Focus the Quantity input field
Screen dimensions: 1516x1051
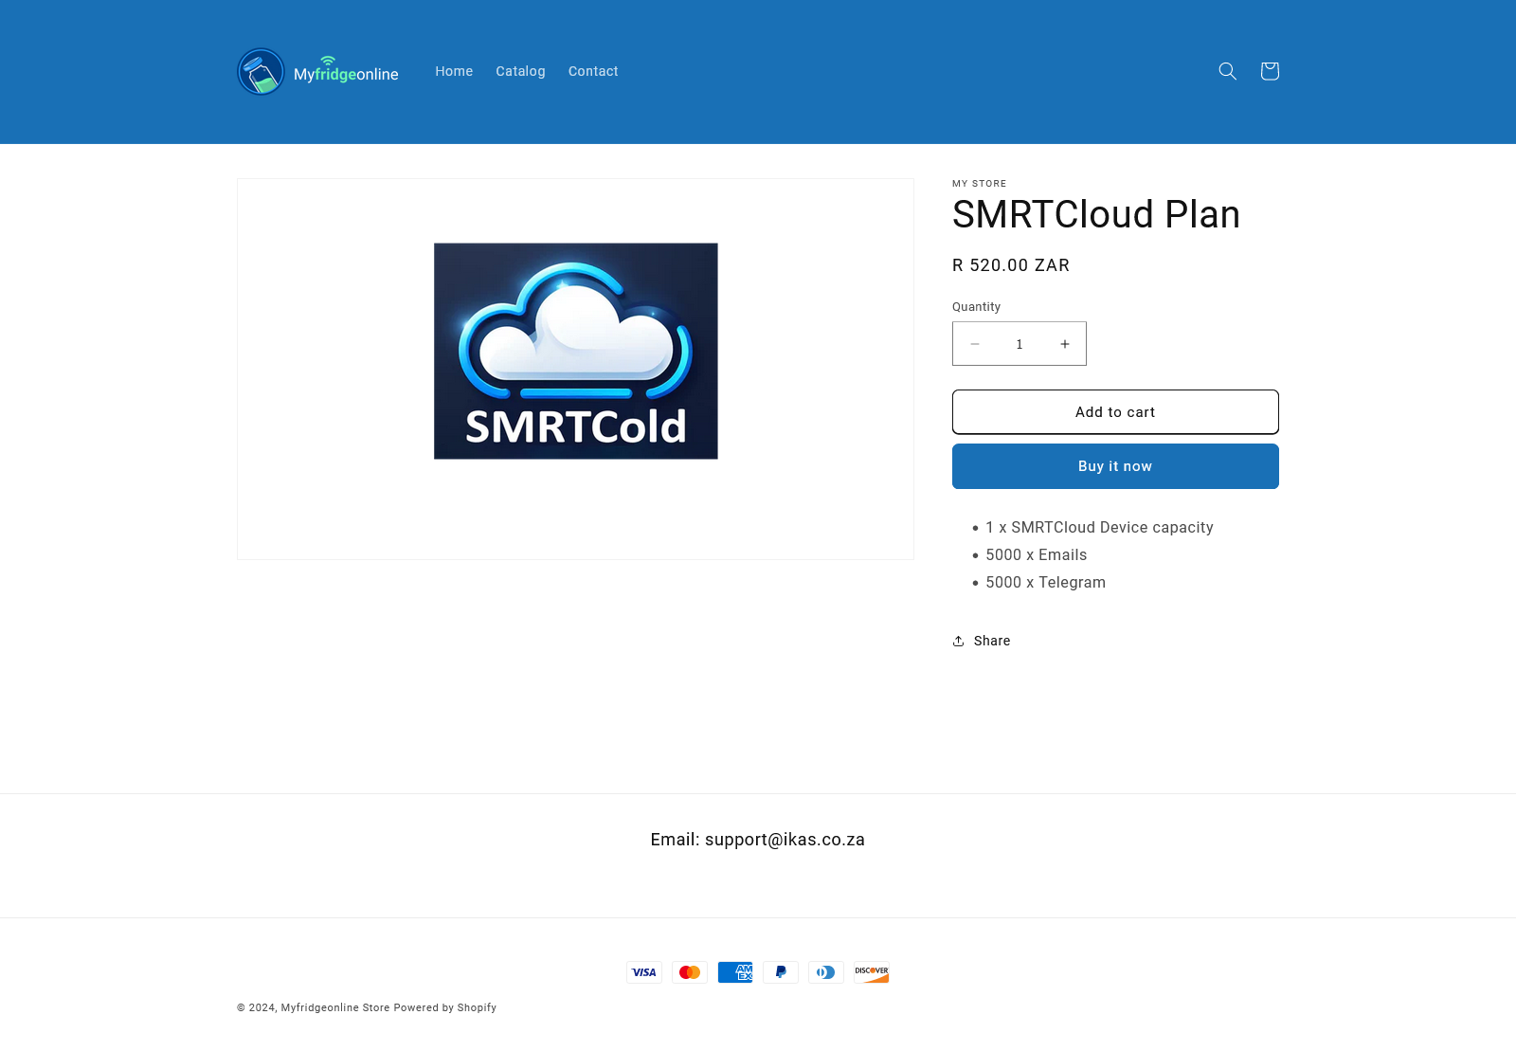click(1020, 344)
